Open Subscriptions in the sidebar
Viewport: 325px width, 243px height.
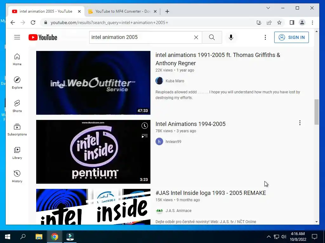17,129
